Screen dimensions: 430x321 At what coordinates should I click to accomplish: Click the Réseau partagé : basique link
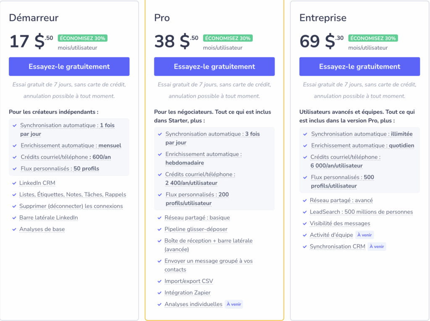tap(197, 218)
